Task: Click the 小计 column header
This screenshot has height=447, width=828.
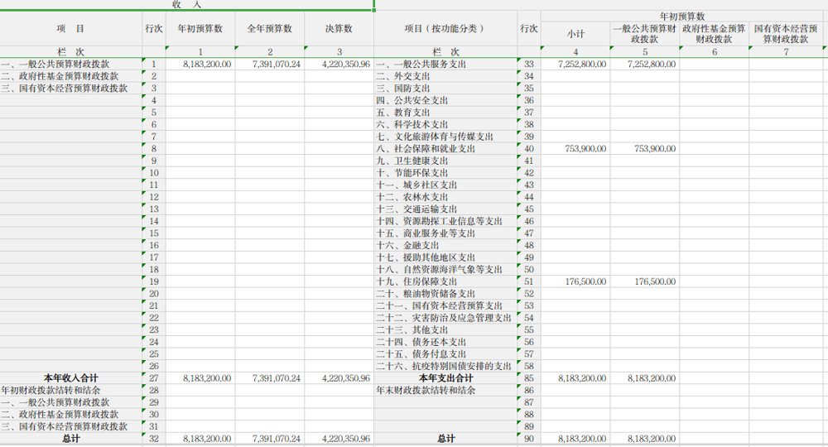Action: pyautogui.click(x=575, y=34)
